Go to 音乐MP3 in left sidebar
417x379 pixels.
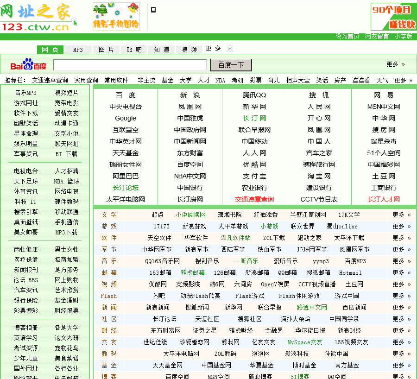click(25, 93)
